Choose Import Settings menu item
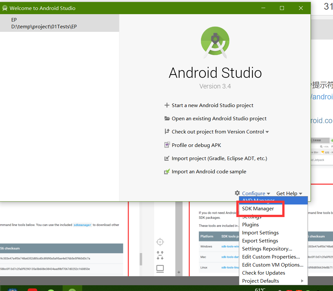The width and height of the screenshot is (333, 291). coord(273,233)
